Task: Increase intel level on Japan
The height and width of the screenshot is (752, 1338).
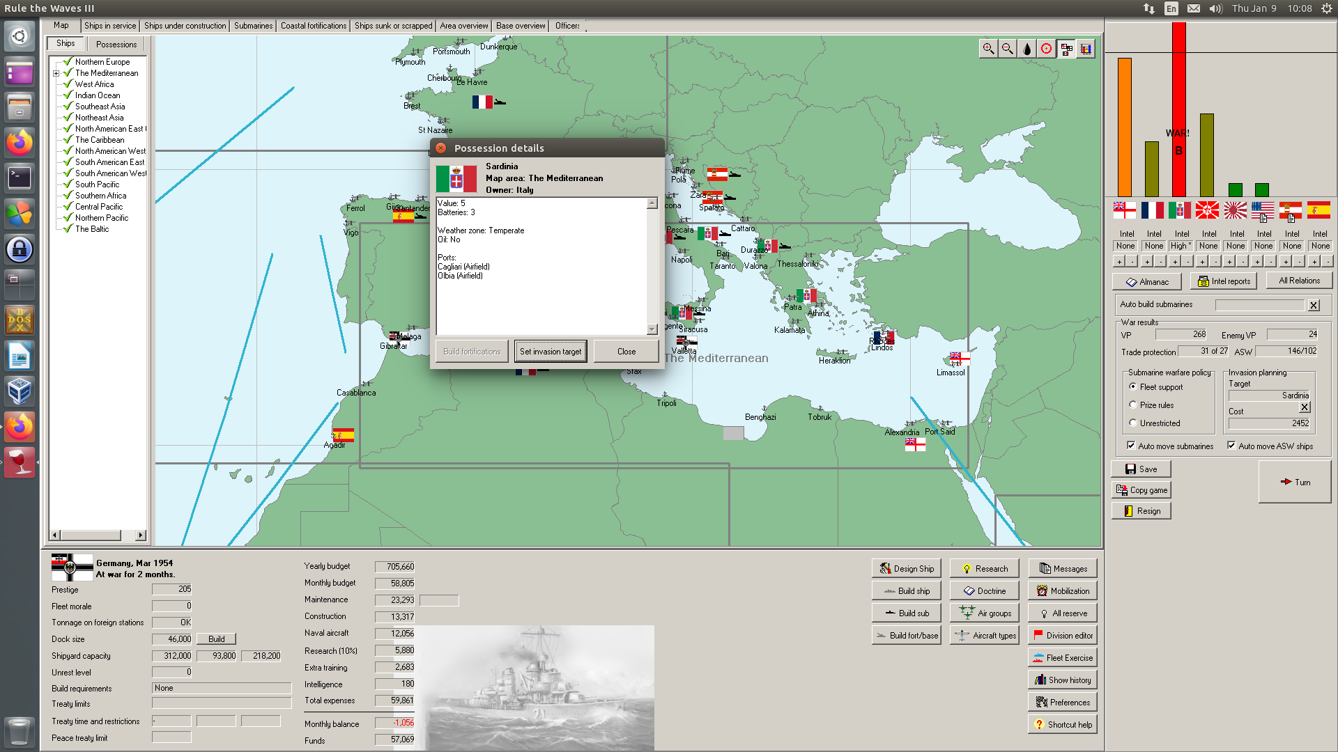Action: coord(1230,262)
